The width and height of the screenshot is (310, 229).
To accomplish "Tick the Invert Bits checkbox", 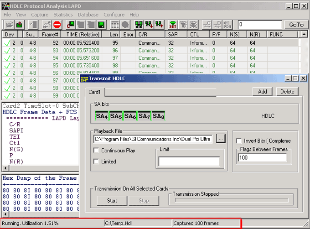I will pos(239,141).
